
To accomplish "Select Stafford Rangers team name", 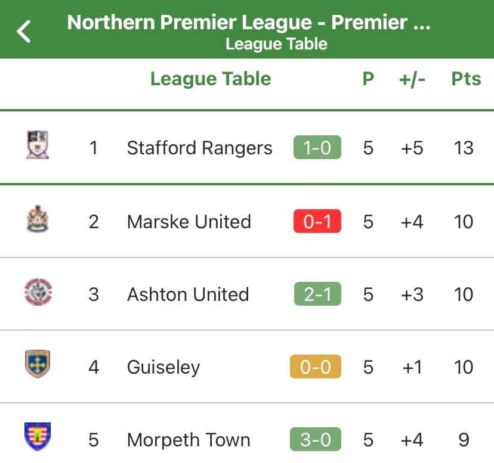I will coord(199,148).
